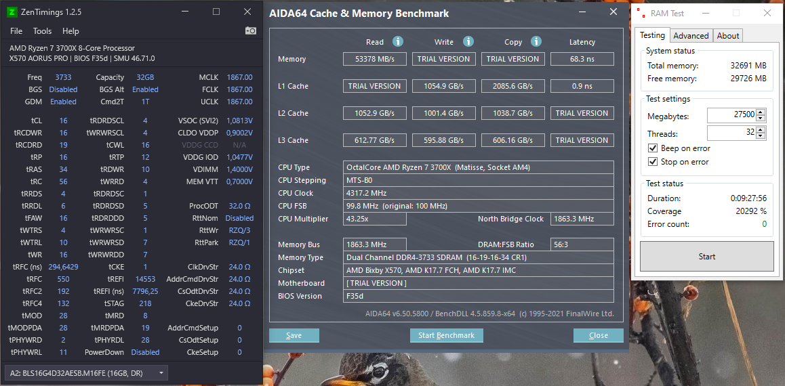785x386 pixels.
Task: Click tRFC (ns) 294,6429 value
Action: pyautogui.click(x=63, y=267)
